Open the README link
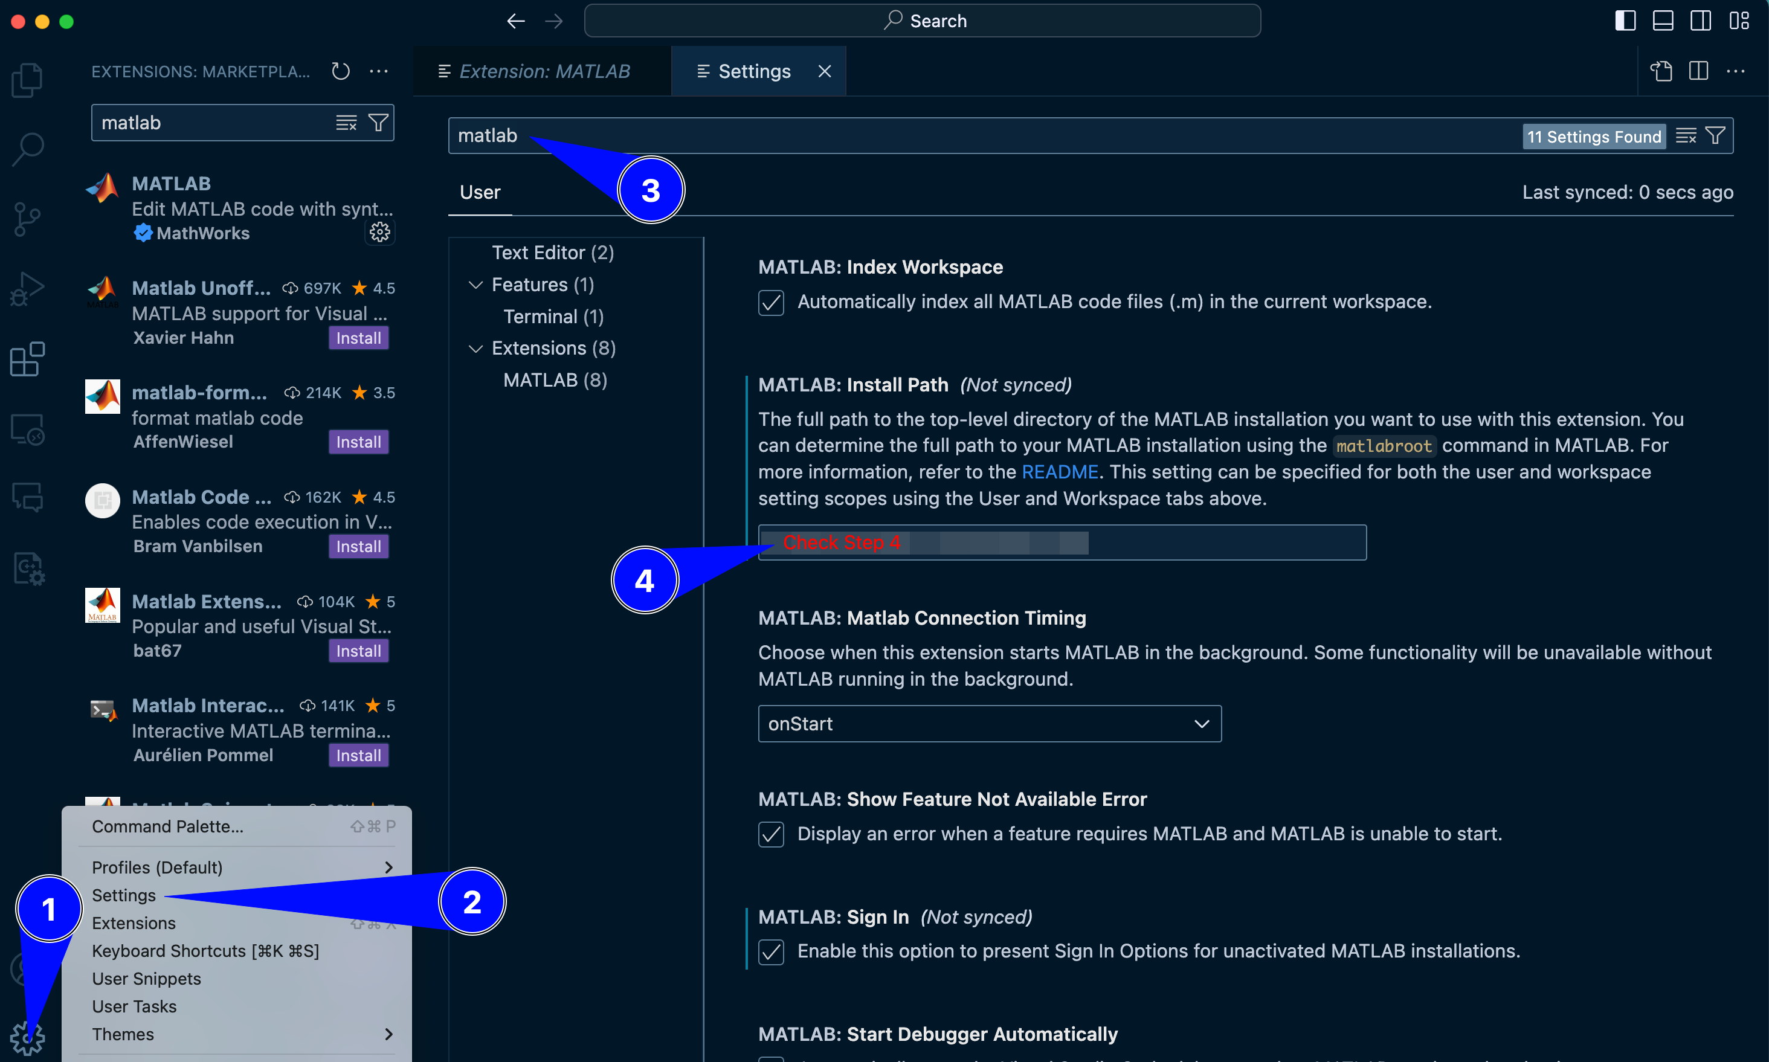The width and height of the screenshot is (1769, 1062). [x=1059, y=472]
